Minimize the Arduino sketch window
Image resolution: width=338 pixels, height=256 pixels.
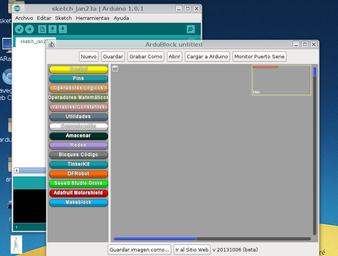point(179,9)
